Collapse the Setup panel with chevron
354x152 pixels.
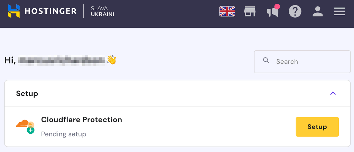click(x=333, y=93)
